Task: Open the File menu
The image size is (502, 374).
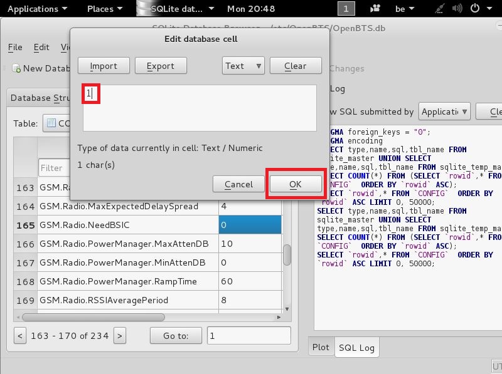Action: point(15,48)
